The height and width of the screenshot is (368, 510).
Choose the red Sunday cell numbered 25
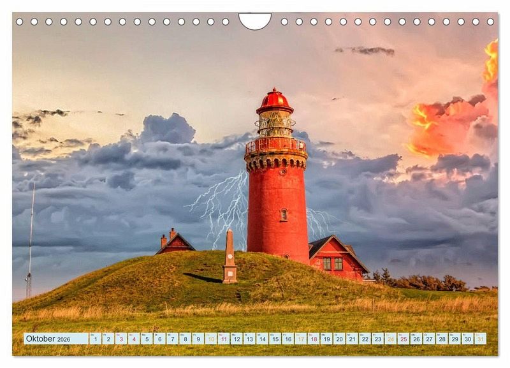tap(404, 339)
